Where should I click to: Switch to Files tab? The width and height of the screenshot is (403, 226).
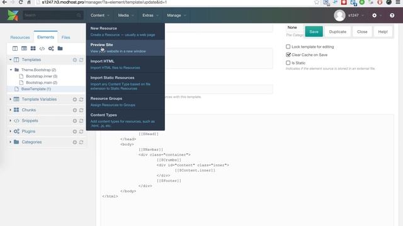click(x=65, y=38)
